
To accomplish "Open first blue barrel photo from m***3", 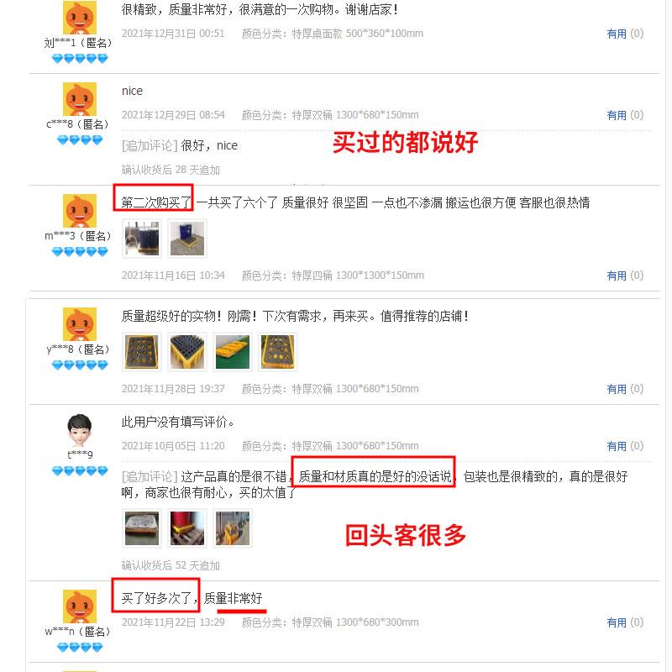I will 142,239.
